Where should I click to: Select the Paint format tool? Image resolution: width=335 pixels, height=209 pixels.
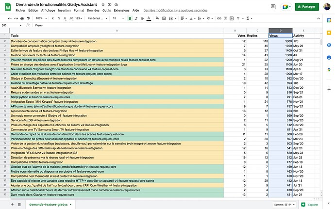point(29,18)
